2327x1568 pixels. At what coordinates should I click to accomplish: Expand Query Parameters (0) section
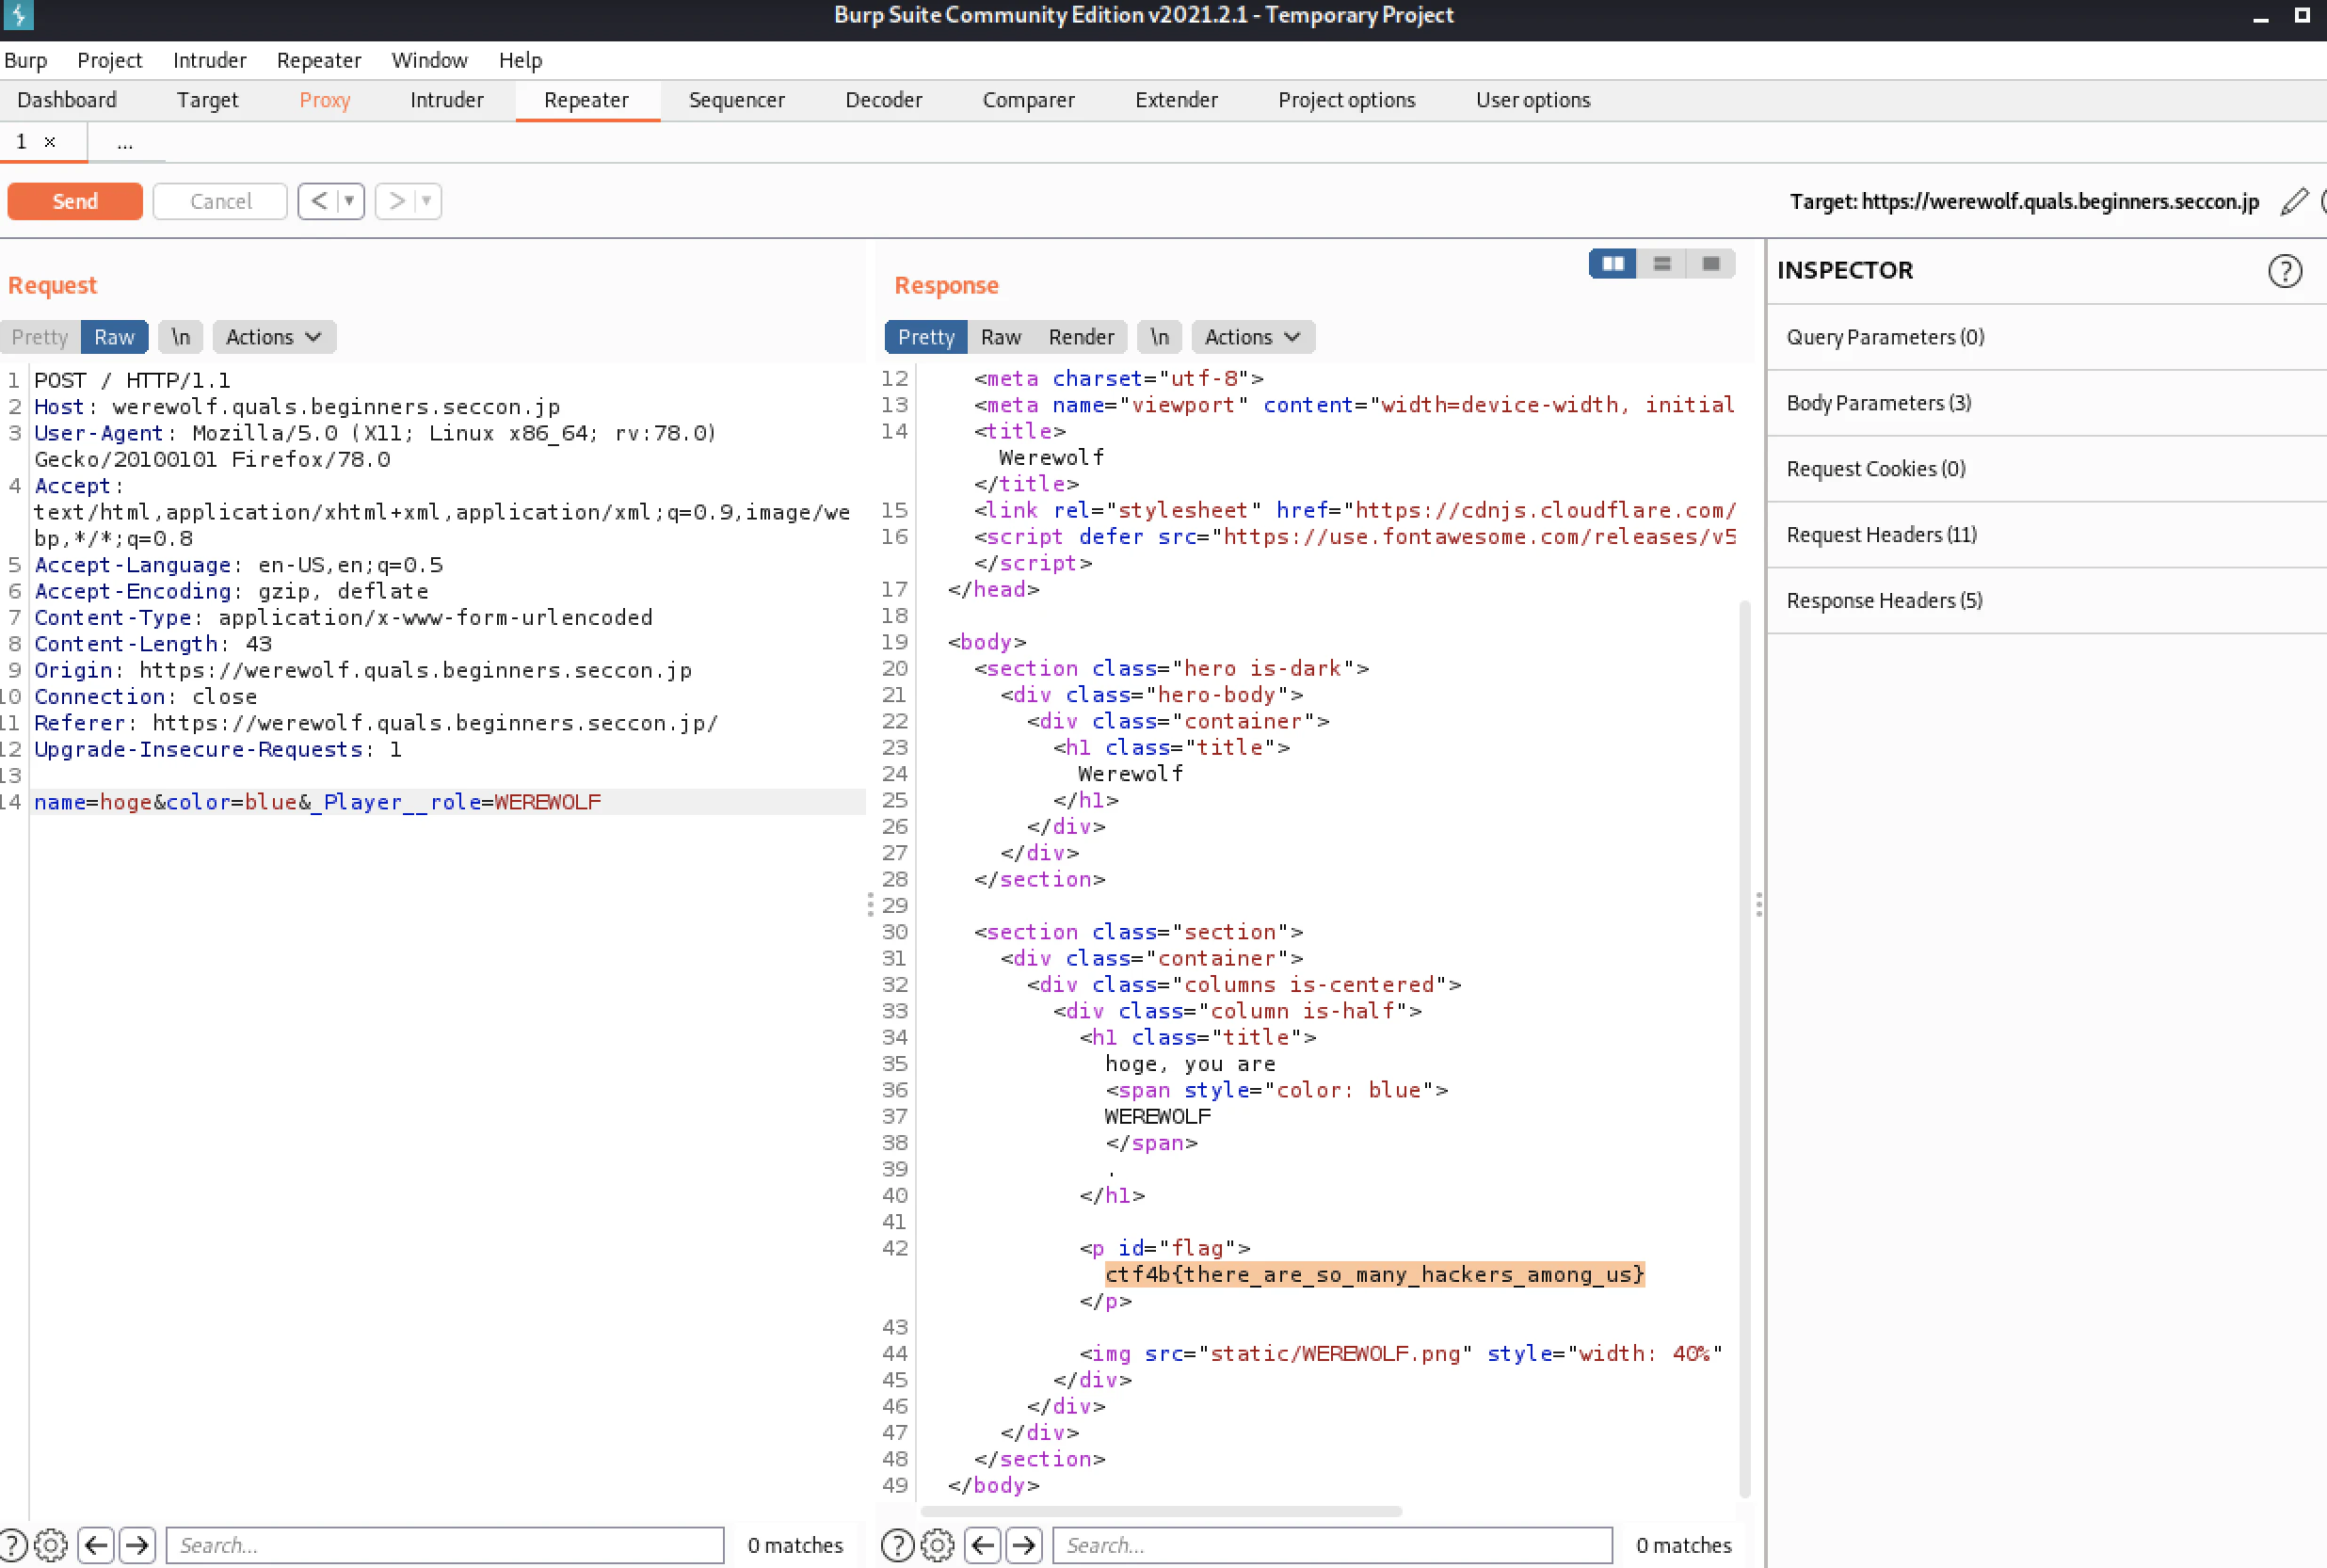[2046, 337]
